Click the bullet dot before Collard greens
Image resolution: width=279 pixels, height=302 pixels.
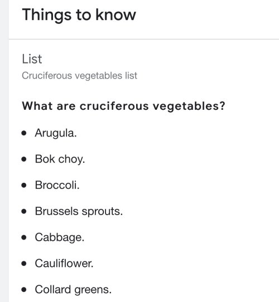click(x=24, y=290)
